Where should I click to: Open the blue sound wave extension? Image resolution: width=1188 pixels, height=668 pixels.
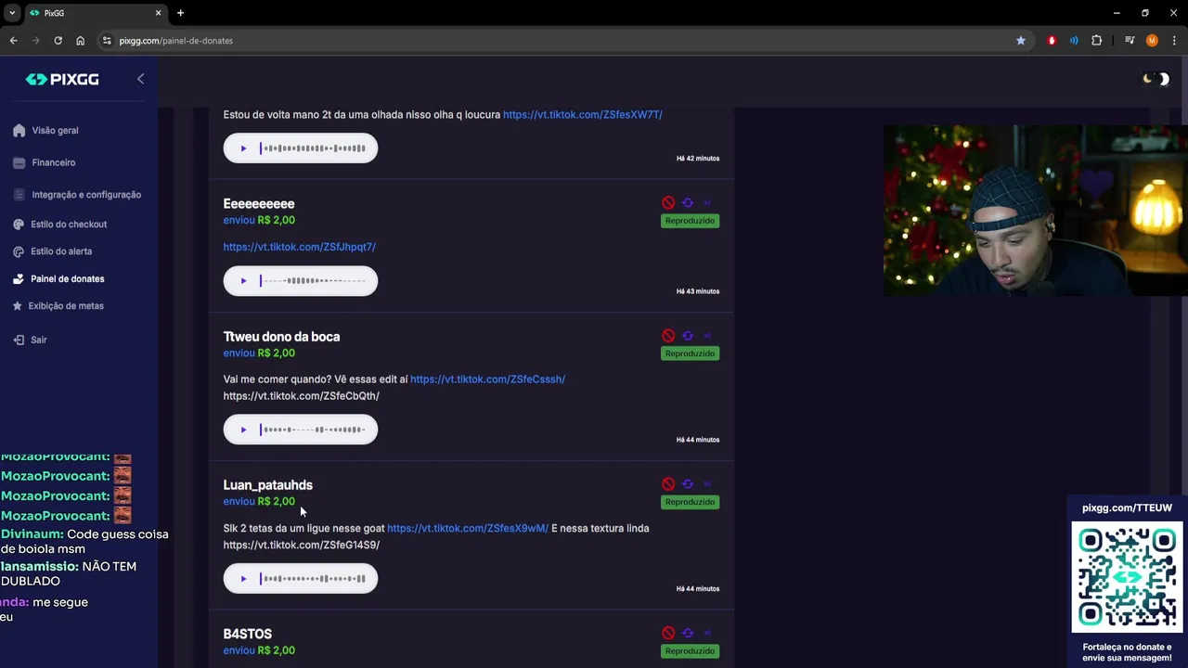(1074, 41)
